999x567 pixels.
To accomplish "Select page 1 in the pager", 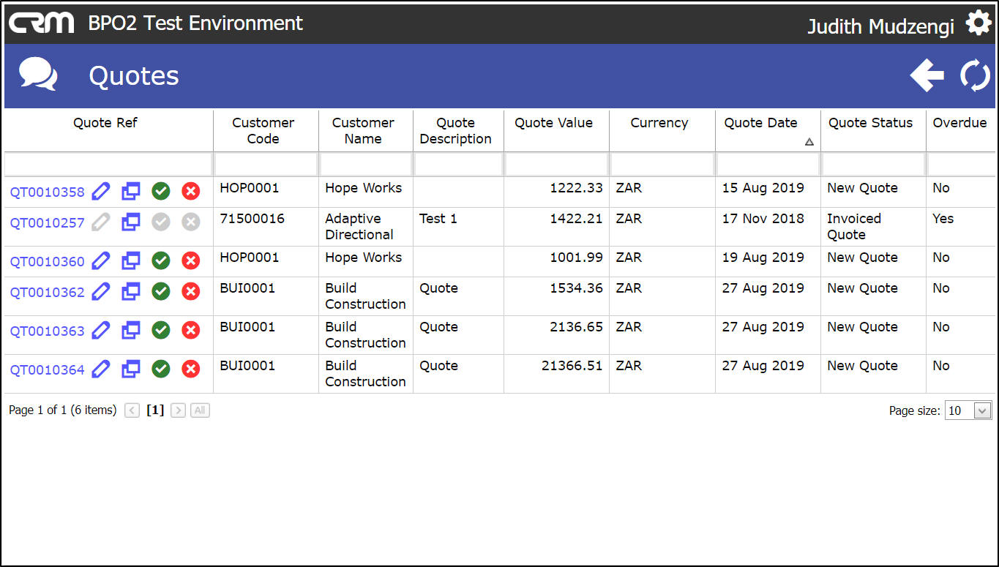I will 155,410.
